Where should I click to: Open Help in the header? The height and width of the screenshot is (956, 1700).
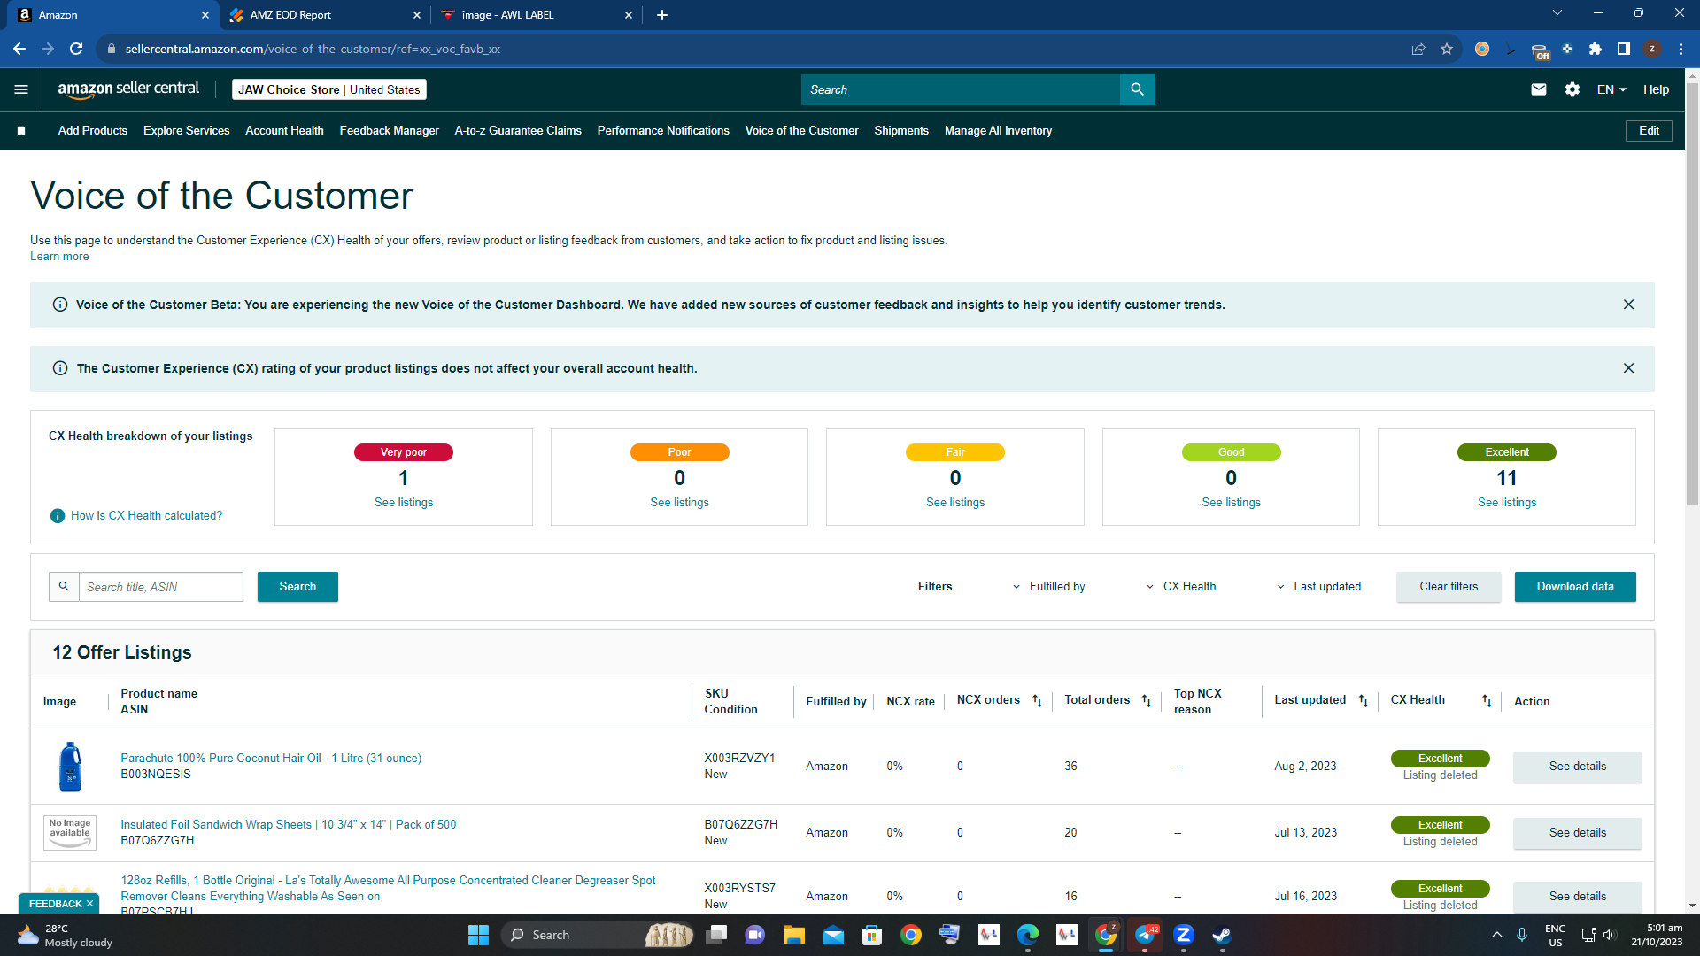(1656, 89)
